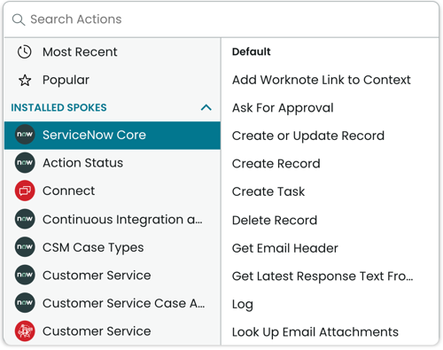Choose the Get Email Header action
Viewport: 443px width, 350px height.
284,248
